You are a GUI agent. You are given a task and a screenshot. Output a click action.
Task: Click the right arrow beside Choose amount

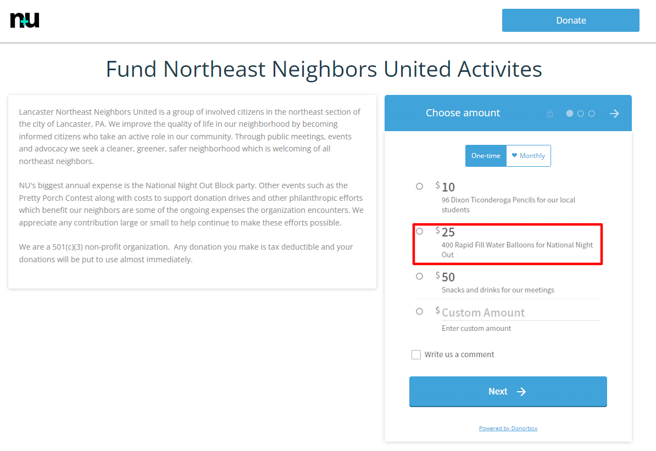click(614, 114)
